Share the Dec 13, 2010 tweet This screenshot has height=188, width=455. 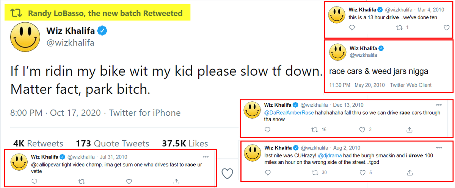pyautogui.click(x=409, y=130)
